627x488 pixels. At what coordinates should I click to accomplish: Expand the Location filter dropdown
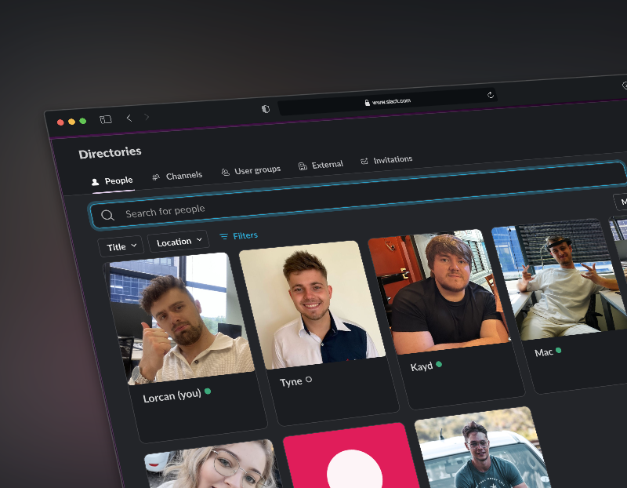pos(179,242)
